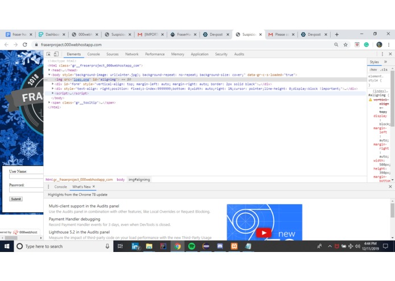Select the Styles sidebar tab
This screenshot has width=395, height=281.
click(x=374, y=62)
